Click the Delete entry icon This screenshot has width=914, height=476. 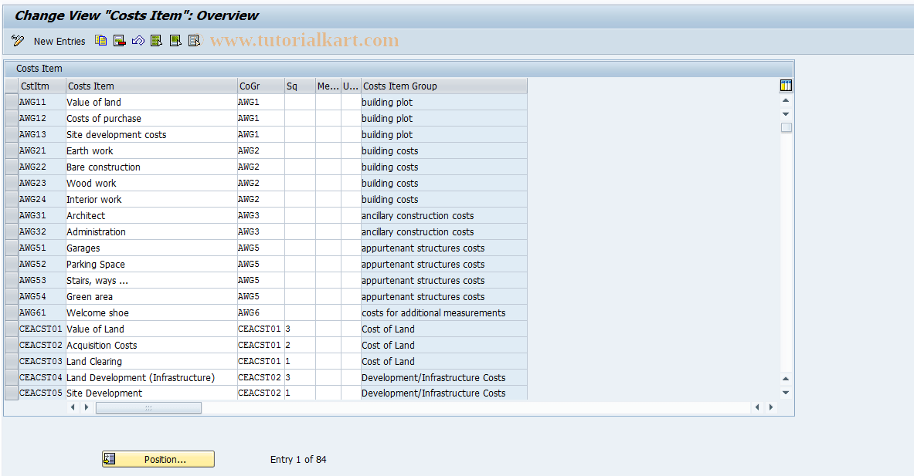pyautogui.click(x=119, y=40)
